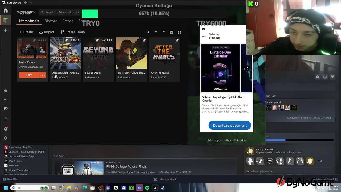
Task: Open the Discord icon in CurseForge sidebar
Action: [6, 108]
